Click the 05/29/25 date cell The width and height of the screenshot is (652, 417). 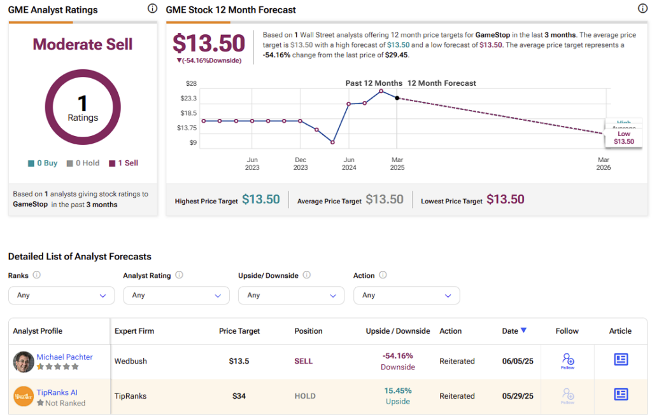click(x=518, y=396)
